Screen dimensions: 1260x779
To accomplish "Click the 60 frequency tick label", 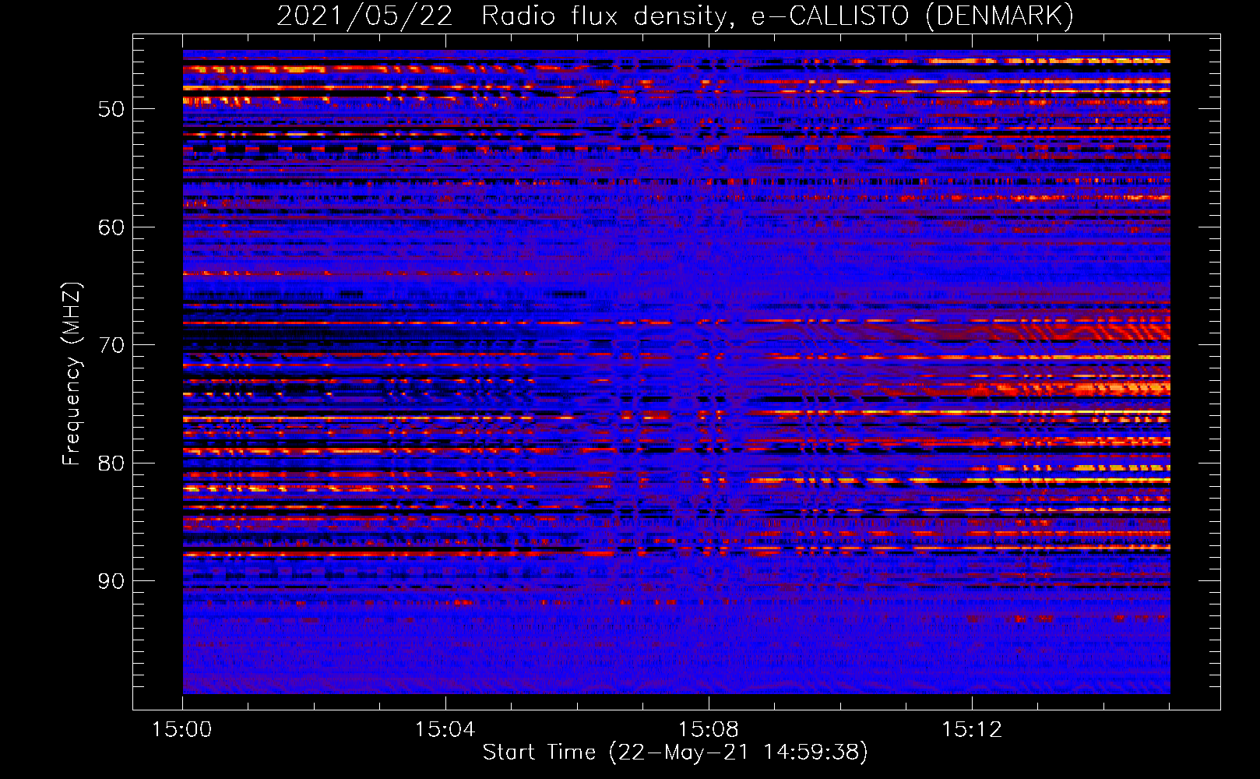I will click(111, 227).
